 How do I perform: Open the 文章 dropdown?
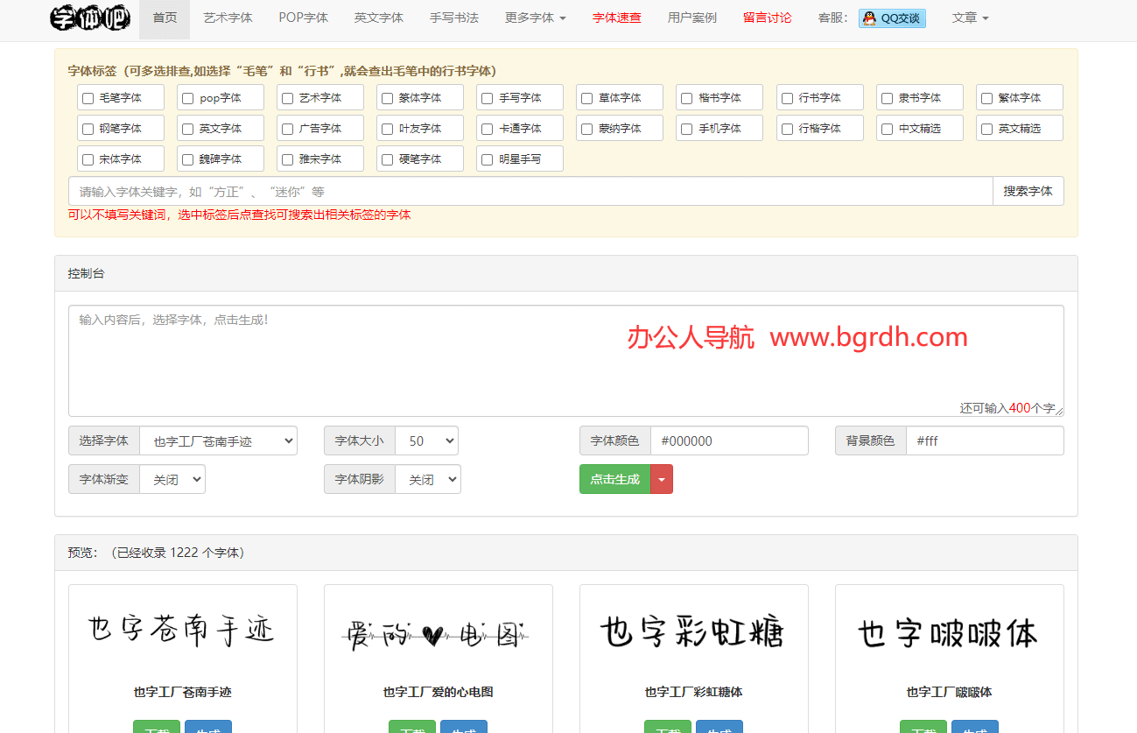[970, 18]
